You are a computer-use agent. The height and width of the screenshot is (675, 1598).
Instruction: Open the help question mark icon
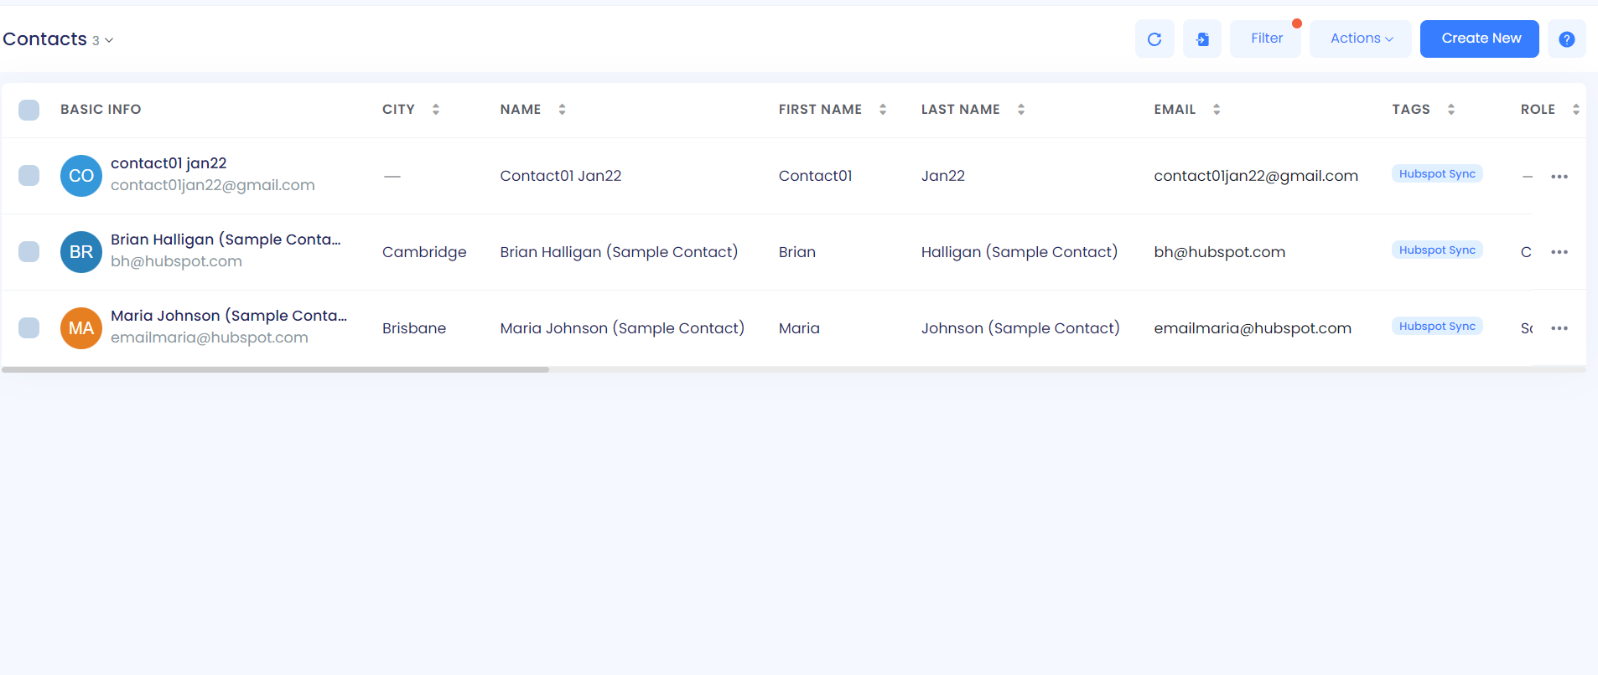(x=1565, y=39)
